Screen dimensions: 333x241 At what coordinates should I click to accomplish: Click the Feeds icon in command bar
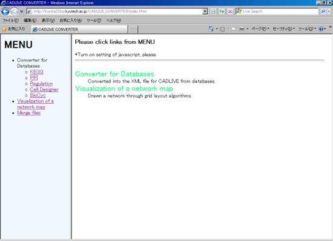(222, 29)
